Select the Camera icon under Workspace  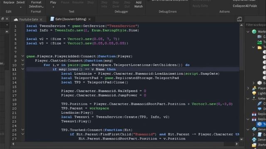(259, 37)
